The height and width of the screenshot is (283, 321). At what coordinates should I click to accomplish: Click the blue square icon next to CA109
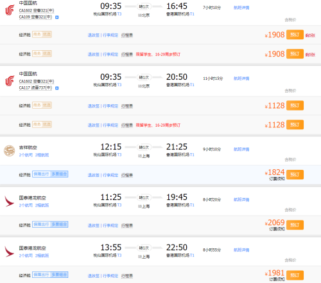tap(57, 17)
